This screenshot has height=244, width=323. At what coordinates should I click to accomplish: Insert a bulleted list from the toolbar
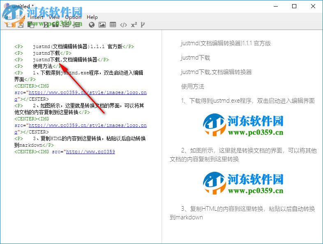pos(66,25)
